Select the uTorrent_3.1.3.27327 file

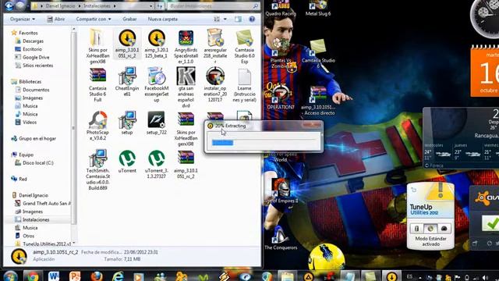coord(156,164)
